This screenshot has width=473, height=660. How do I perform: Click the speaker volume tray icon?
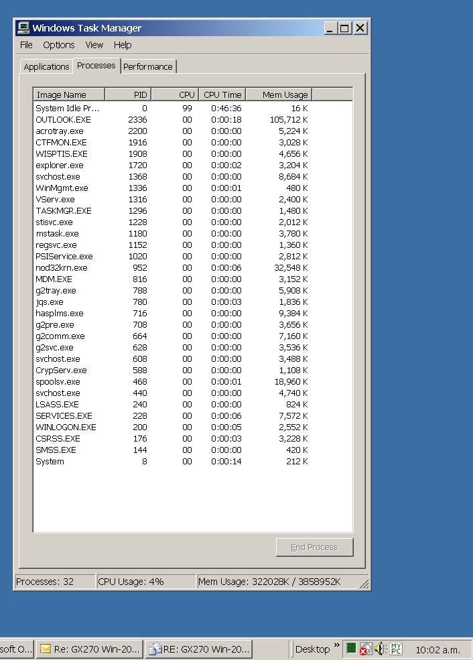tap(381, 649)
